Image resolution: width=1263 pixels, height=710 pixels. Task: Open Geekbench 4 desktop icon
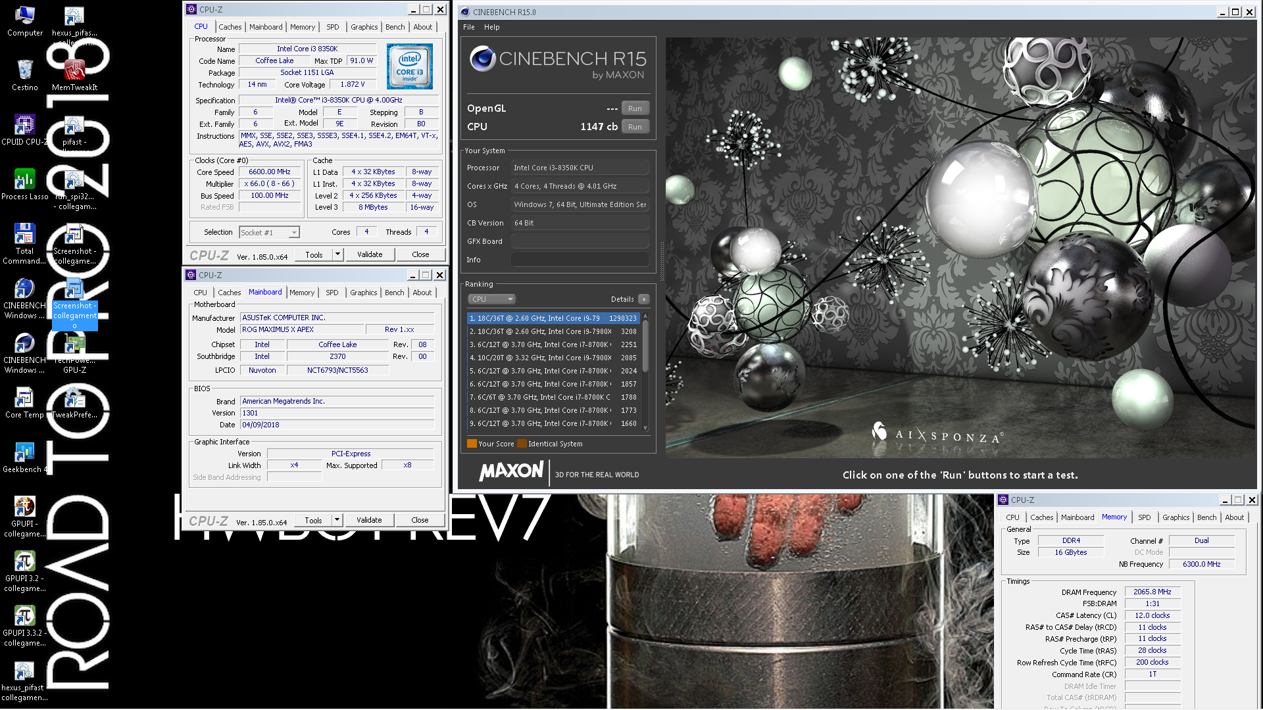click(x=24, y=458)
